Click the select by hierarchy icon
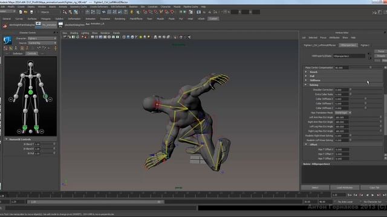The width and height of the screenshot is (387, 217). (x=65, y=12)
